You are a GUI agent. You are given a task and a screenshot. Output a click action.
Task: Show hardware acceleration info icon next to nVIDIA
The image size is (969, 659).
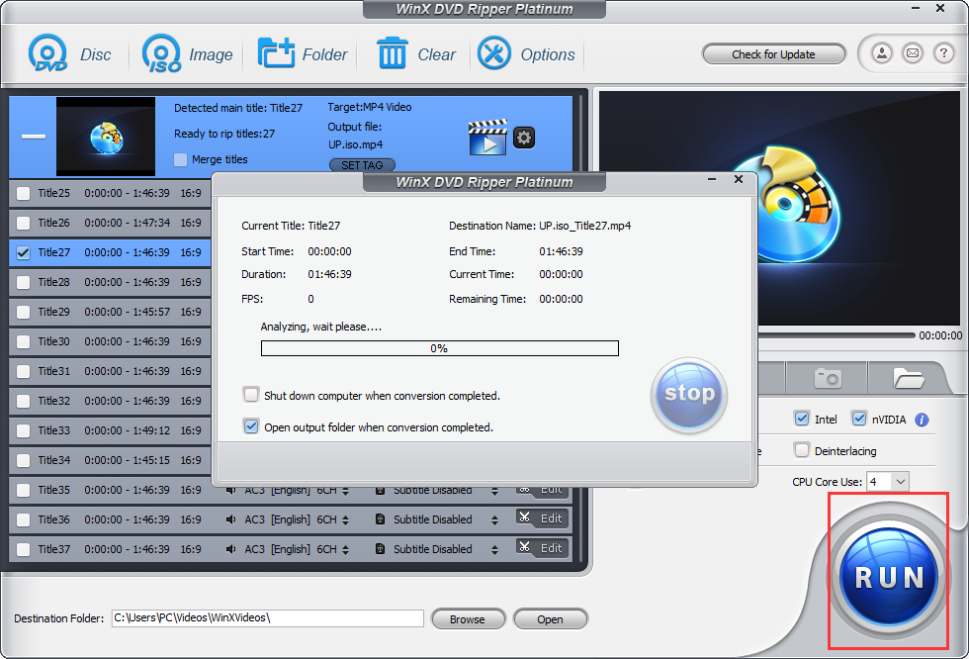tap(922, 420)
